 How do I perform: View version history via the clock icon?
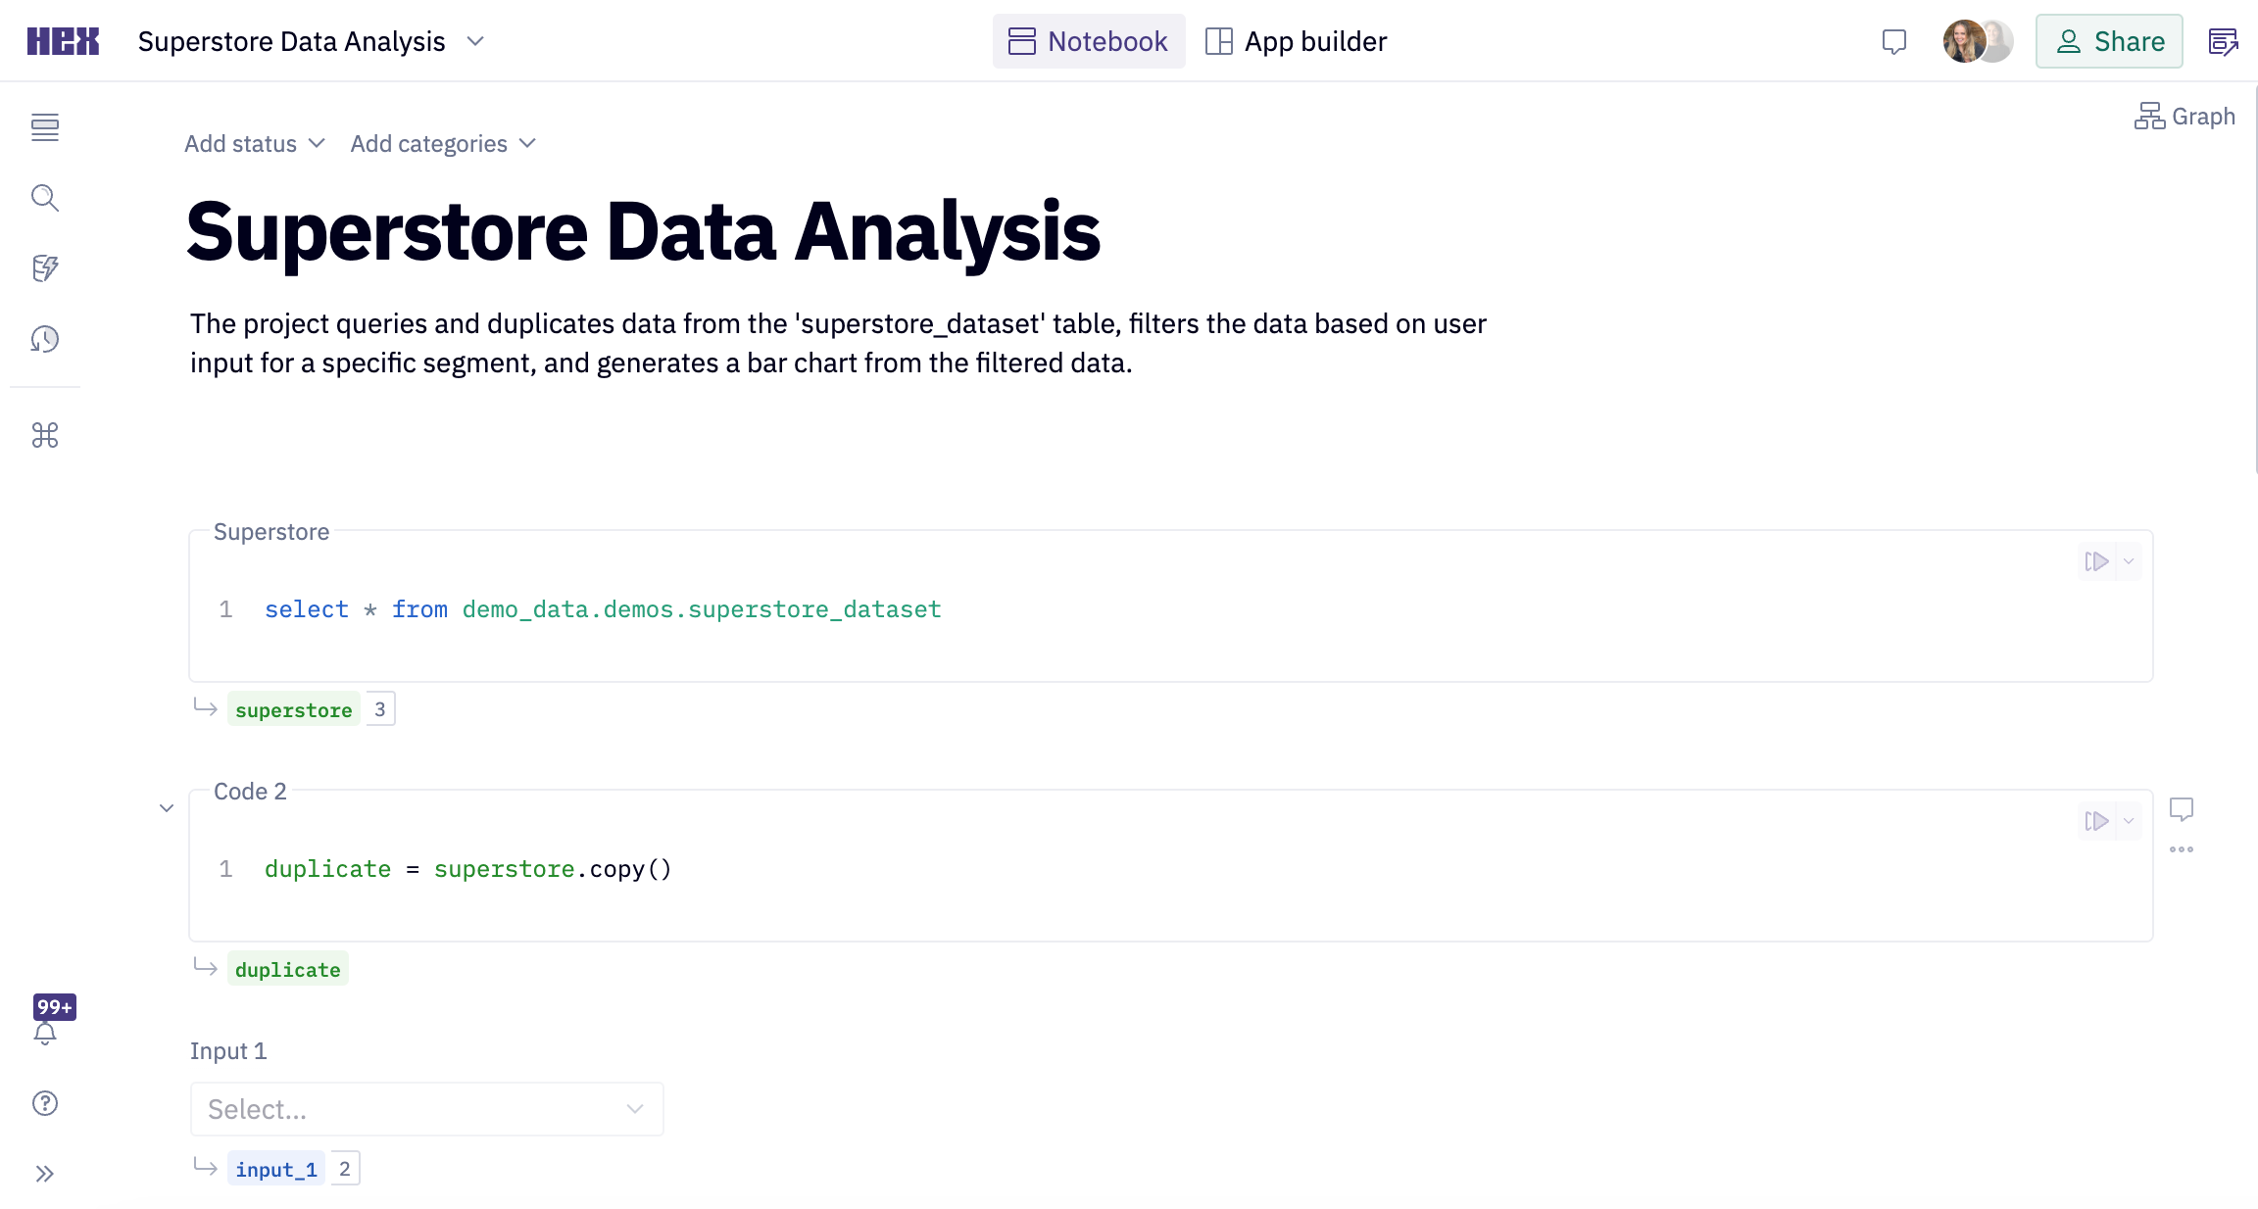point(45,339)
